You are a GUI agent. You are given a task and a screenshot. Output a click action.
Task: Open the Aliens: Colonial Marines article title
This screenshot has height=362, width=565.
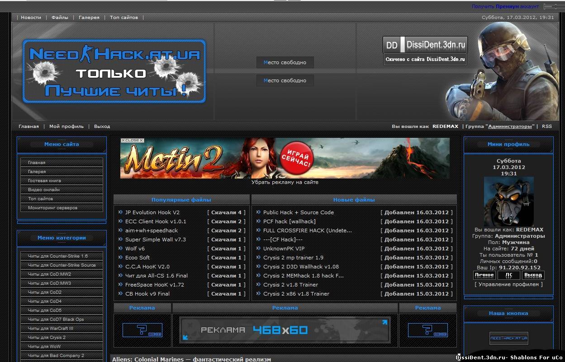click(191, 359)
